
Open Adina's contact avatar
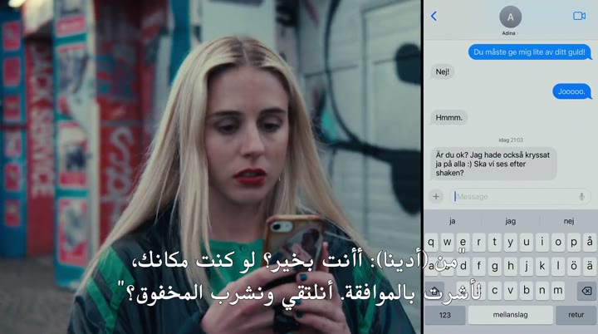[510, 17]
